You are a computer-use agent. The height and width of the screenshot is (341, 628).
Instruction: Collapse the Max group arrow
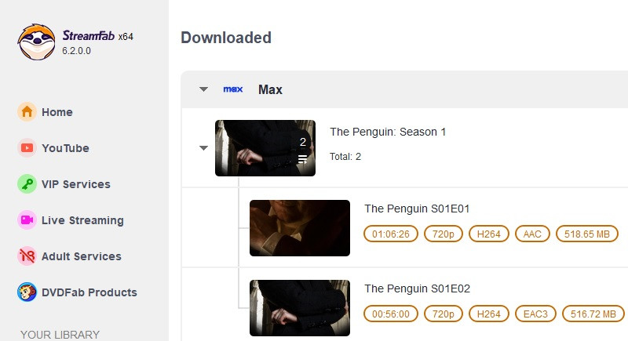pyautogui.click(x=204, y=89)
